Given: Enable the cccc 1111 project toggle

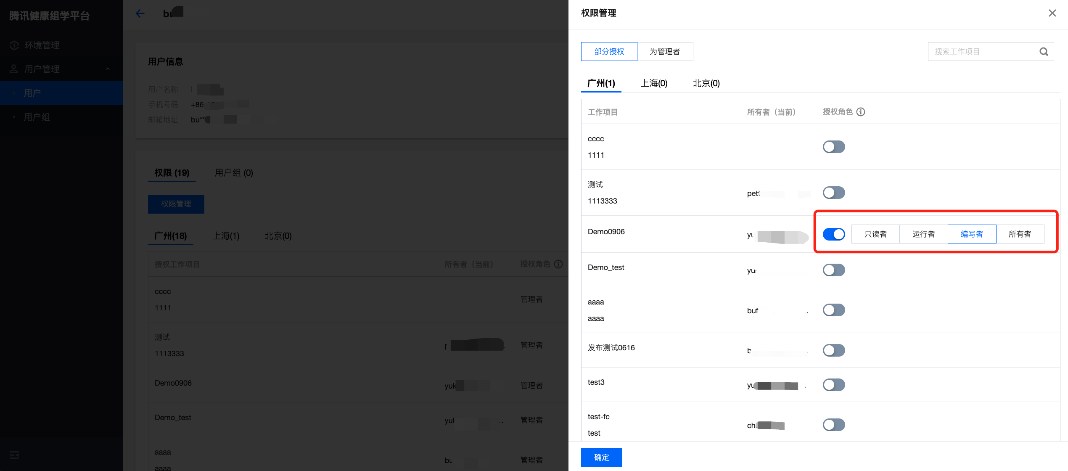Looking at the screenshot, I should coord(833,147).
